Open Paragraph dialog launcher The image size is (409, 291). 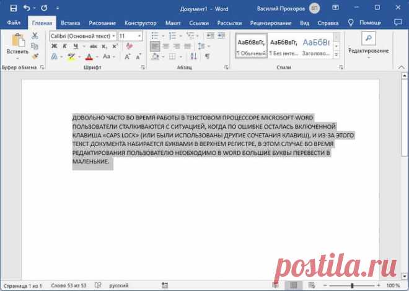(226, 67)
